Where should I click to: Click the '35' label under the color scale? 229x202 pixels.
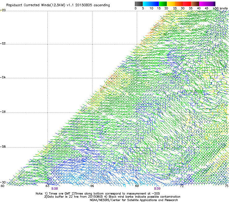pyautogui.click(x=191, y=8)
